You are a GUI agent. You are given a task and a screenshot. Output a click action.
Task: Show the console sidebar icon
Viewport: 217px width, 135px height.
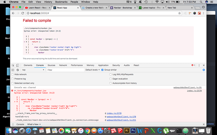pyautogui.click(x=13, y=70)
